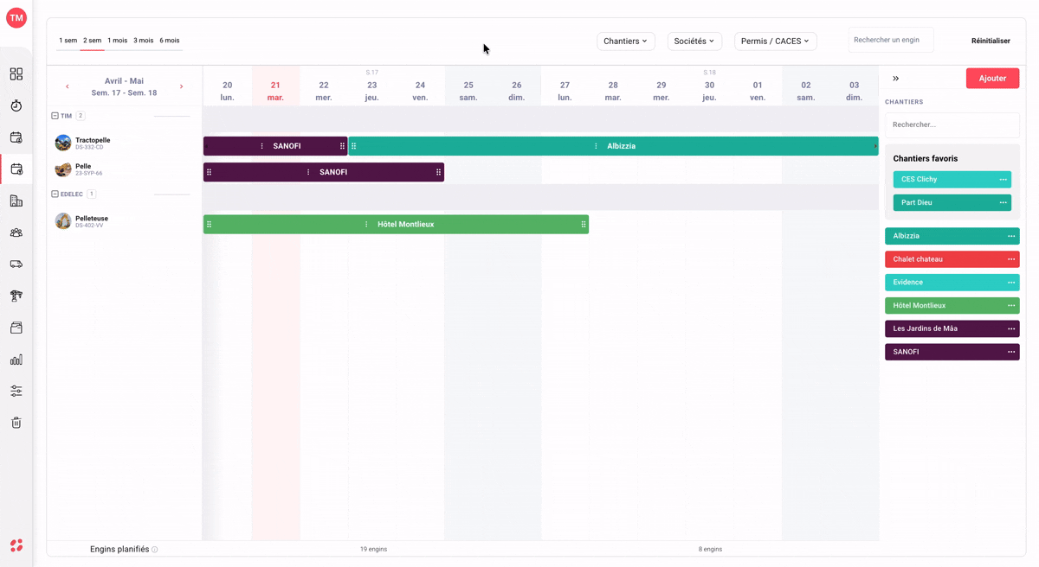Image resolution: width=1039 pixels, height=567 pixels.
Task: Collapse the EDELEC group checkbox
Action: 55,194
